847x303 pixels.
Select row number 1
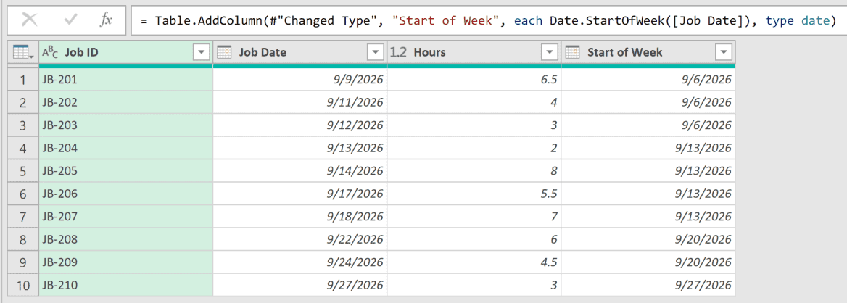23,80
